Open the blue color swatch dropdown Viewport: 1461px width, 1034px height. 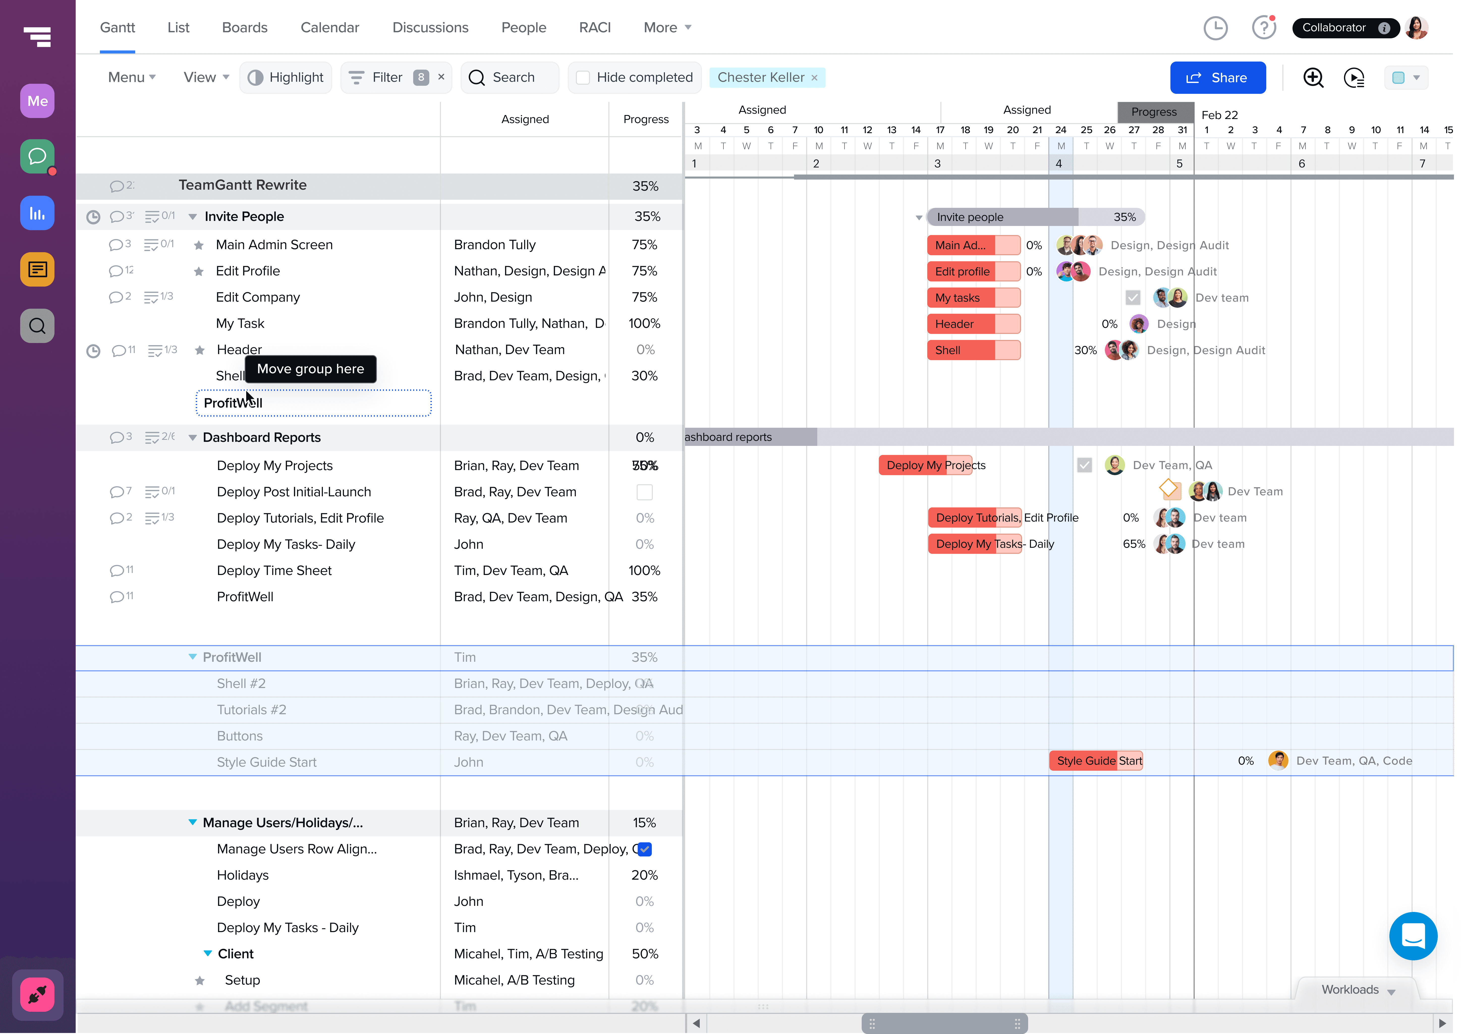(1406, 78)
